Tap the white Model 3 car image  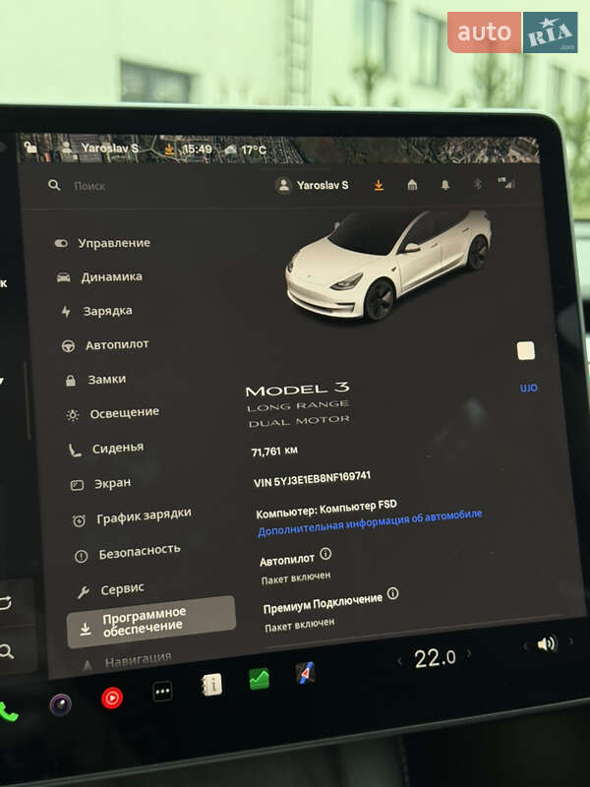(x=387, y=265)
